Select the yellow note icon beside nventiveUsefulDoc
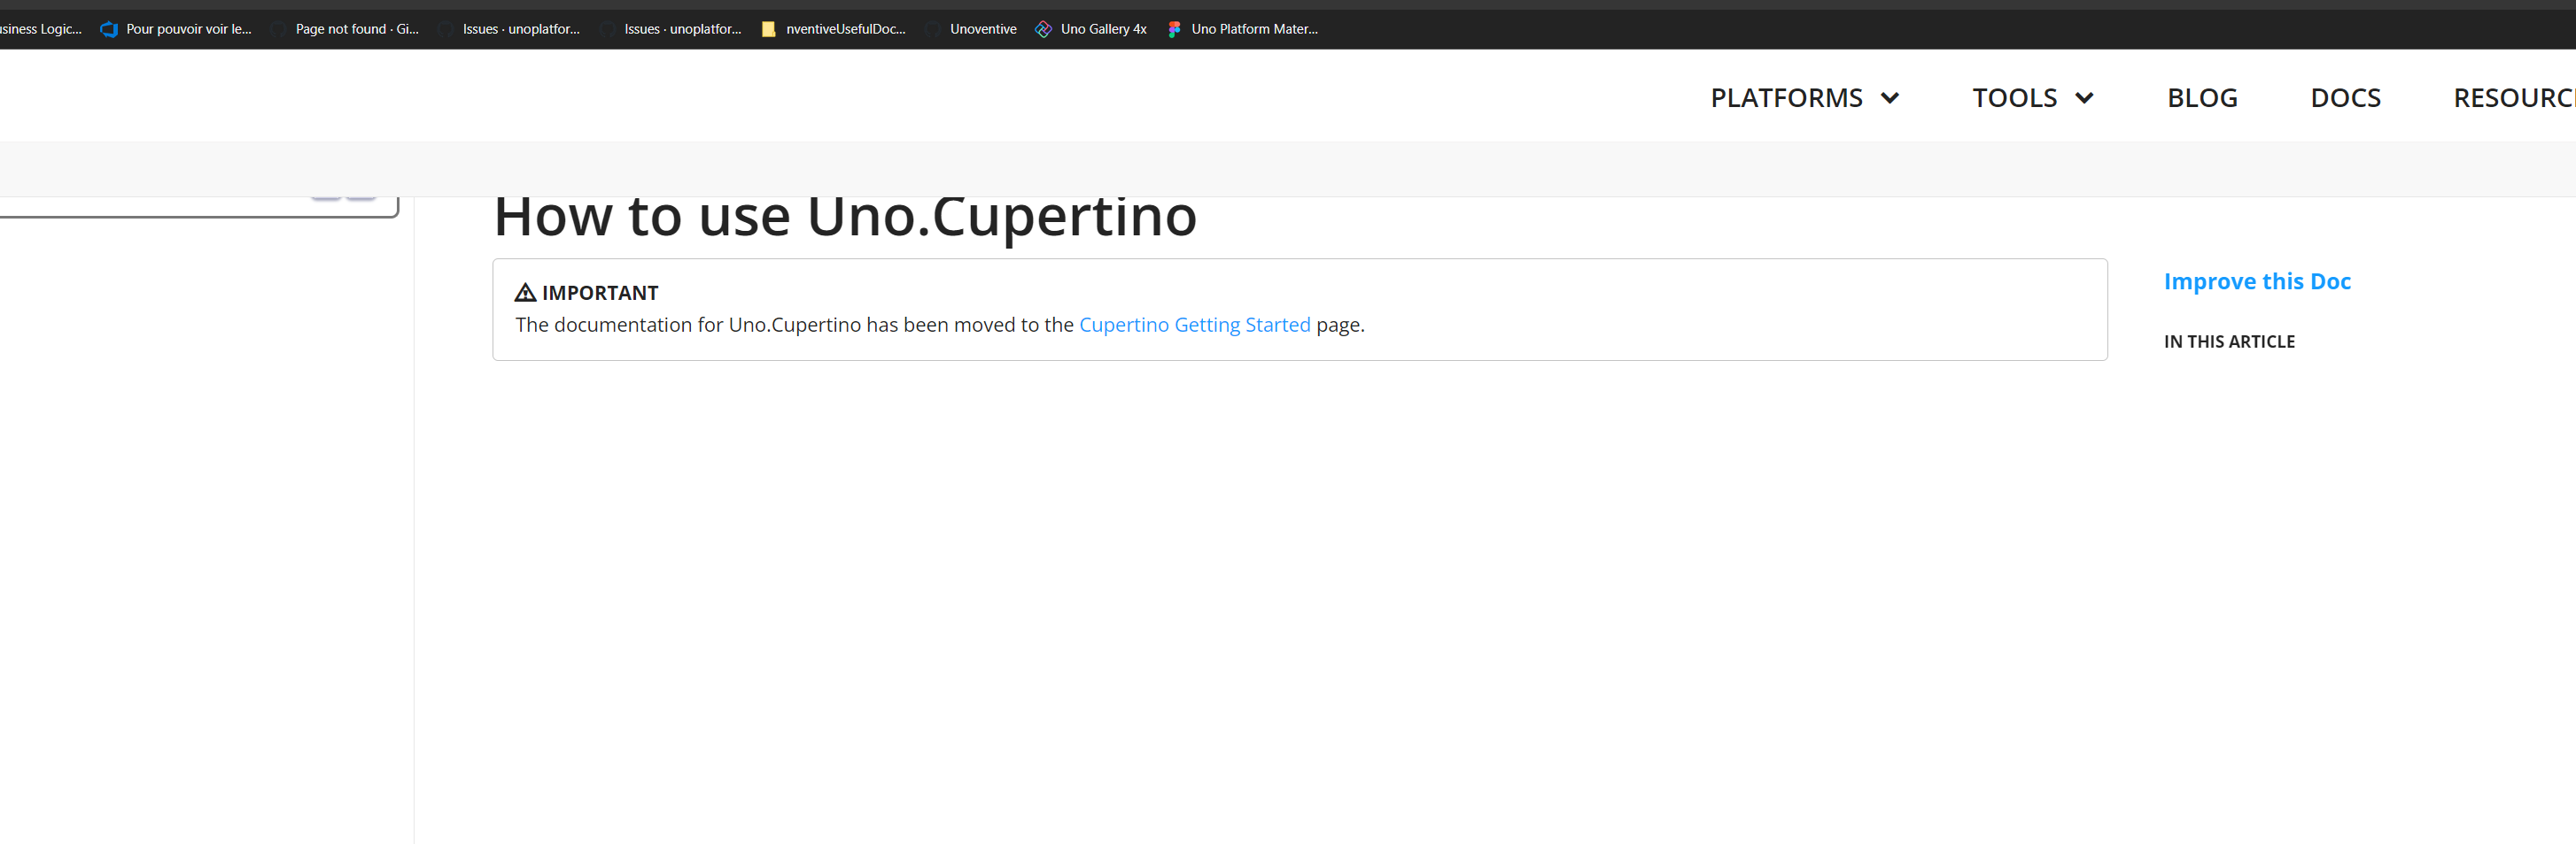The height and width of the screenshot is (844, 2576). 768,29
